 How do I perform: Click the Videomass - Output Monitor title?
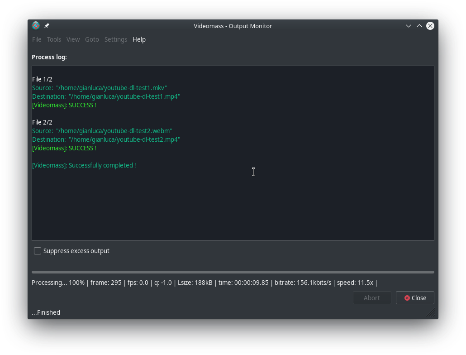pyautogui.click(x=233, y=26)
